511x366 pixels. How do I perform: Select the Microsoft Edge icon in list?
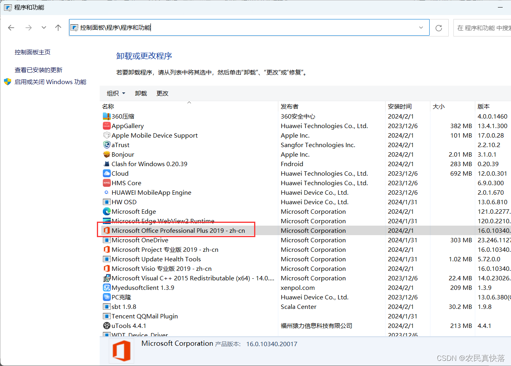coord(106,211)
